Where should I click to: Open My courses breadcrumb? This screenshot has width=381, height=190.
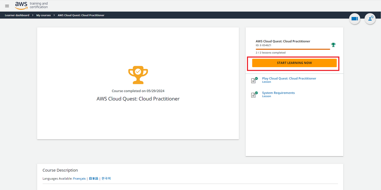(x=43, y=15)
